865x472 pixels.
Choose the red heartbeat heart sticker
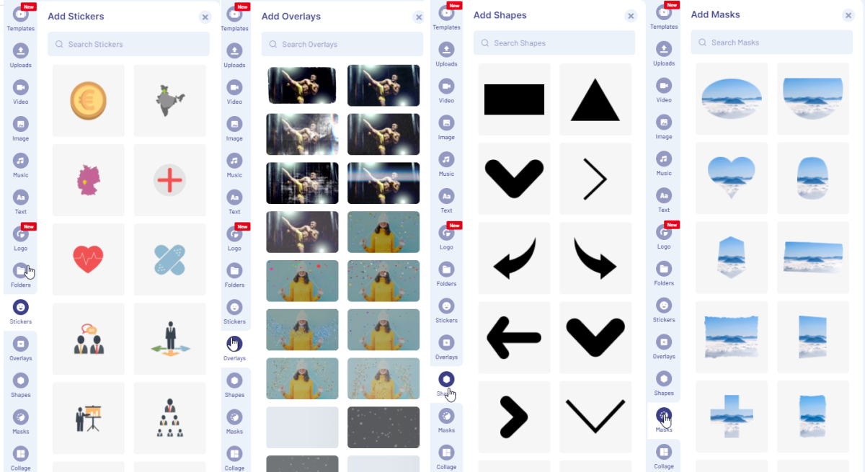click(x=89, y=259)
